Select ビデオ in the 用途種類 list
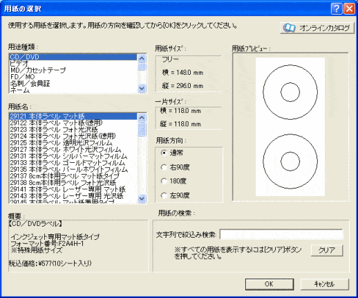The image size is (358, 298). (73, 63)
